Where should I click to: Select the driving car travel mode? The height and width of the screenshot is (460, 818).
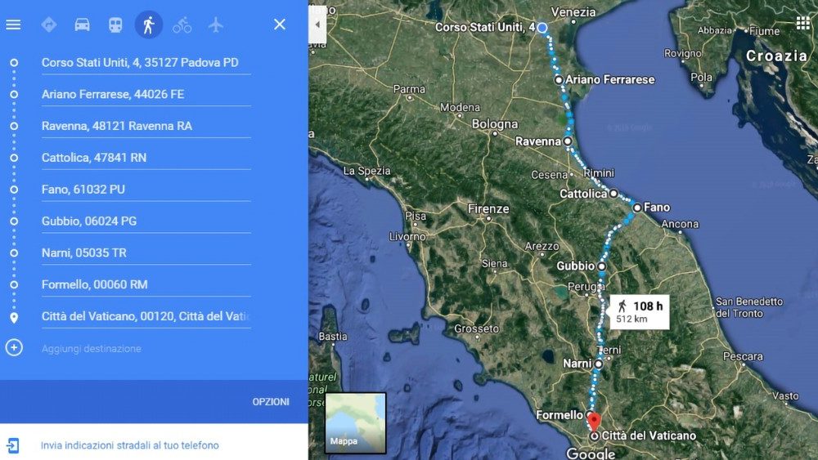[x=82, y=25]
